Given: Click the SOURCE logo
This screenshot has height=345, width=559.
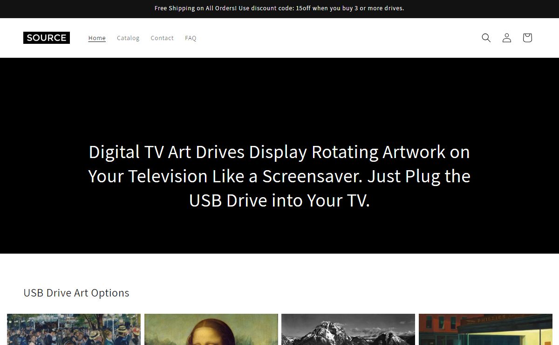Looking at the screenshot, I should click(47, 38).
